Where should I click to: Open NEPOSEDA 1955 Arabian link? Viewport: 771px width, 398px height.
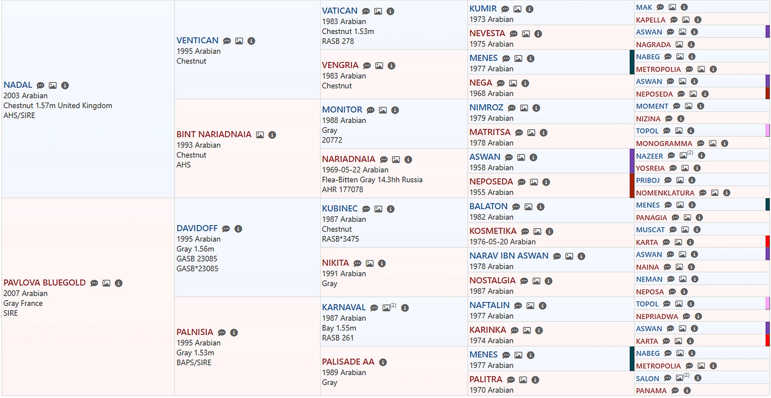491,182
